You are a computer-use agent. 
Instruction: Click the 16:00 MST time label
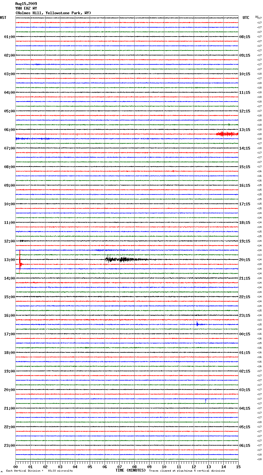tap(10, 316)
